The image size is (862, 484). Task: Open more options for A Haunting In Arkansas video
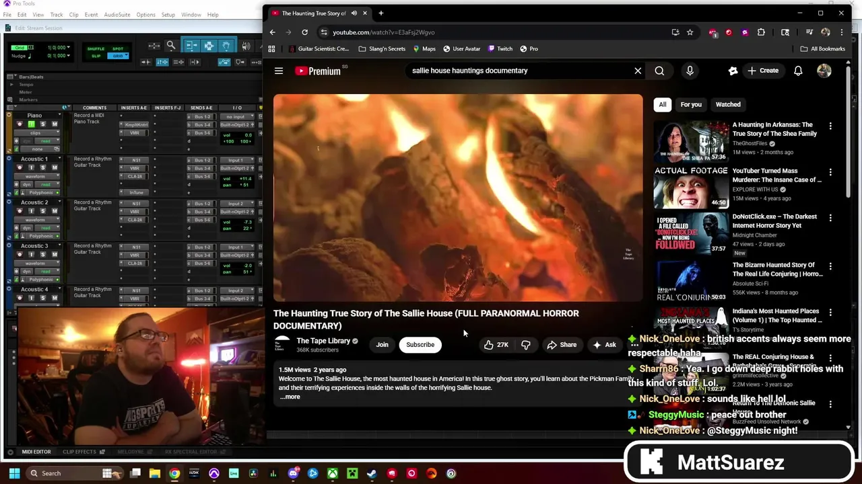pos(830,126)
